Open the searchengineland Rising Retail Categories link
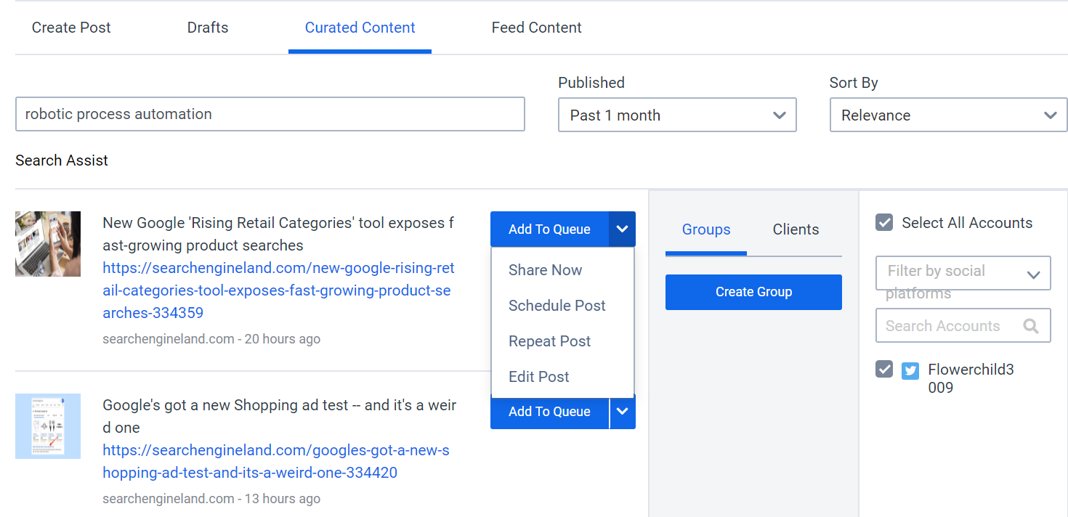 [x=279, y=290]
